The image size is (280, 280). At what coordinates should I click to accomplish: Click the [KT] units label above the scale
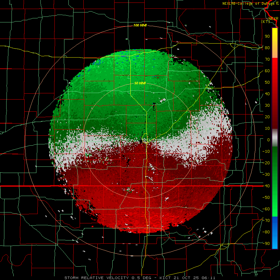[266, 21]
